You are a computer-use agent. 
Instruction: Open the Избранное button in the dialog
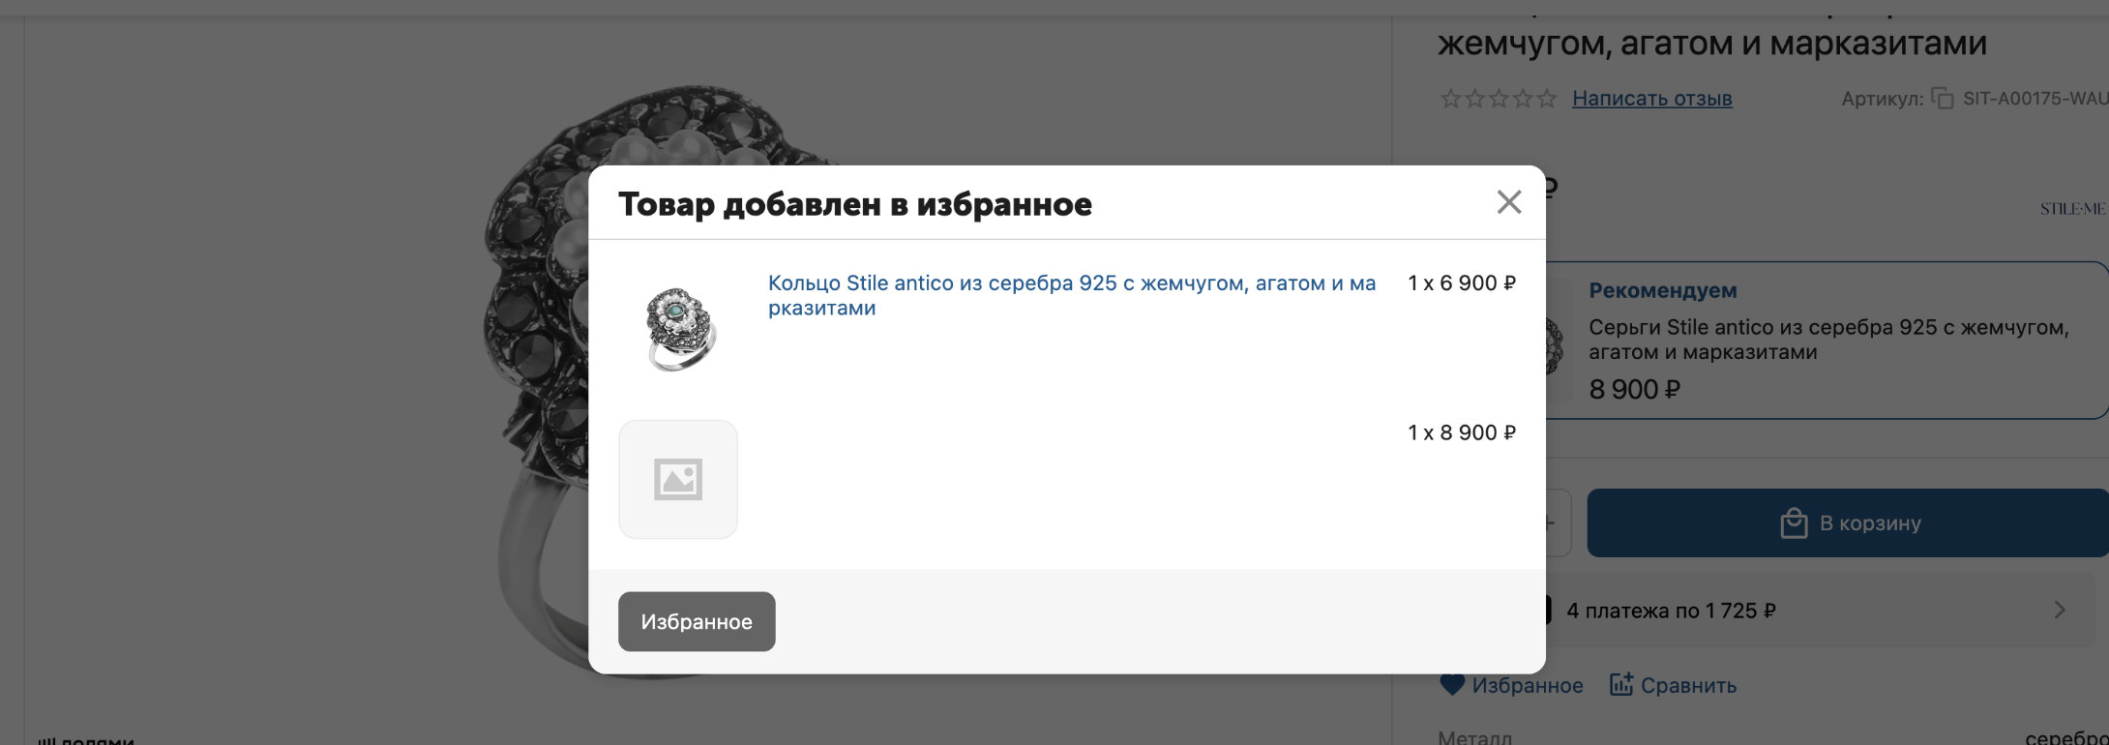pos(697,621)
